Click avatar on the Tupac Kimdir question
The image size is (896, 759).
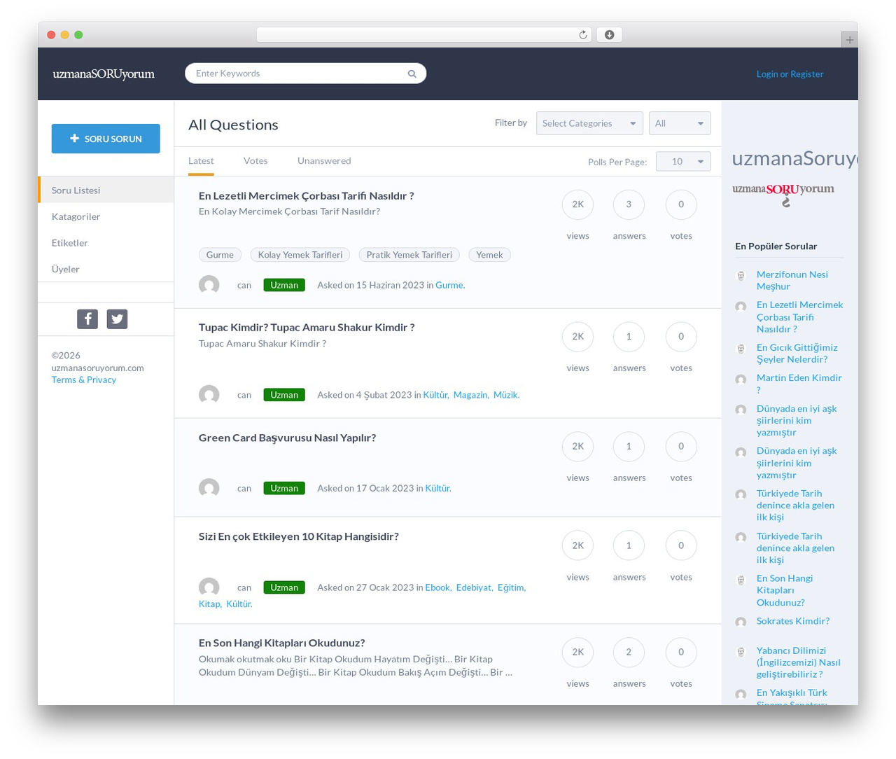click(209, 395)
